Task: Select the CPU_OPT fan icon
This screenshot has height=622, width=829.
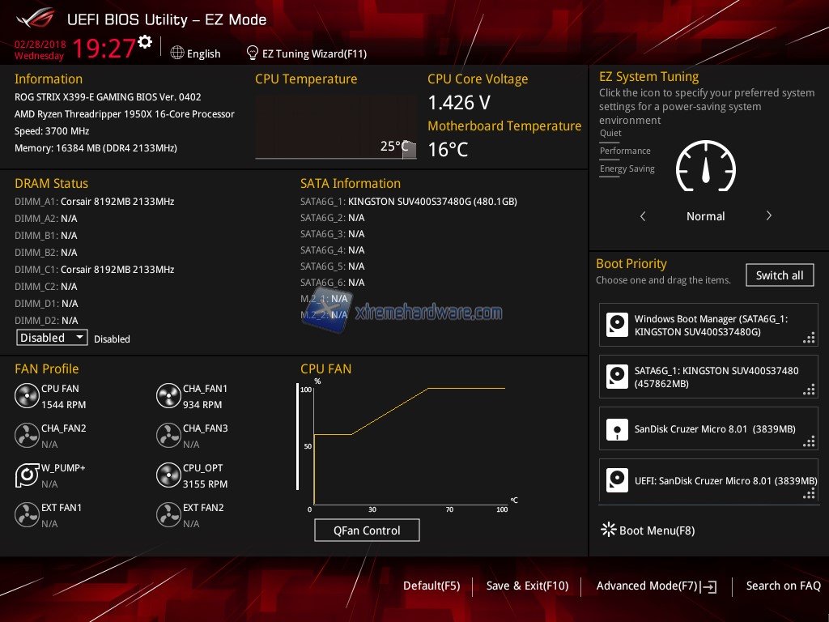Action: pyautogui.click(x=168, y=475)
